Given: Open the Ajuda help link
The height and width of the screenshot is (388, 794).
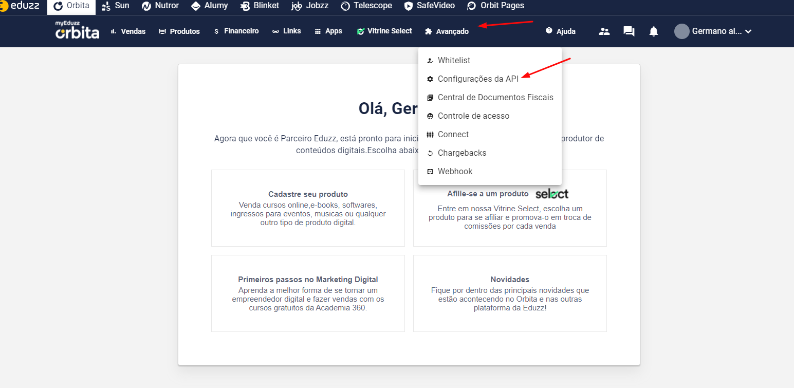Looking at the screenshot, I should pyautogui.click(x=561, y=31).
